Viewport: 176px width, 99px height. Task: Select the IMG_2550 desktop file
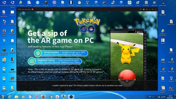coord(163,70)
